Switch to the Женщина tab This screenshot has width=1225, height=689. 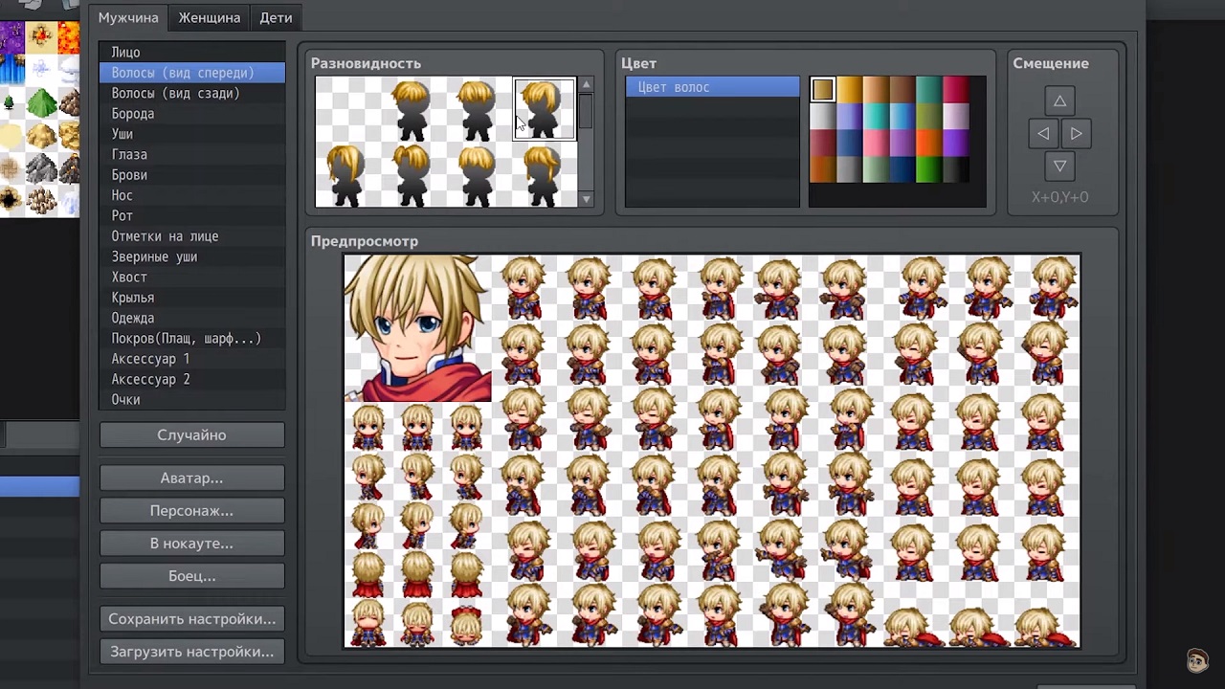209,17
